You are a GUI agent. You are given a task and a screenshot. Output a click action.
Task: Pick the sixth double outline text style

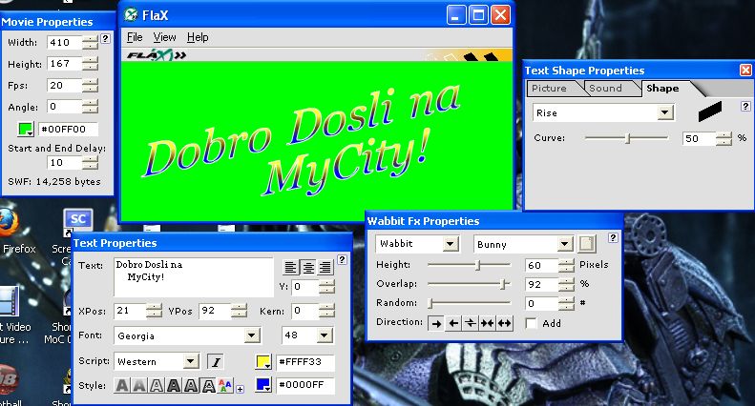coord(208,385)
